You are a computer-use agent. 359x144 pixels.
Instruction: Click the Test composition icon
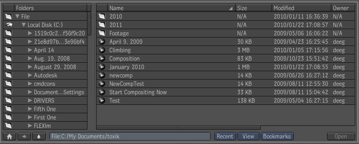click(102, 100)
